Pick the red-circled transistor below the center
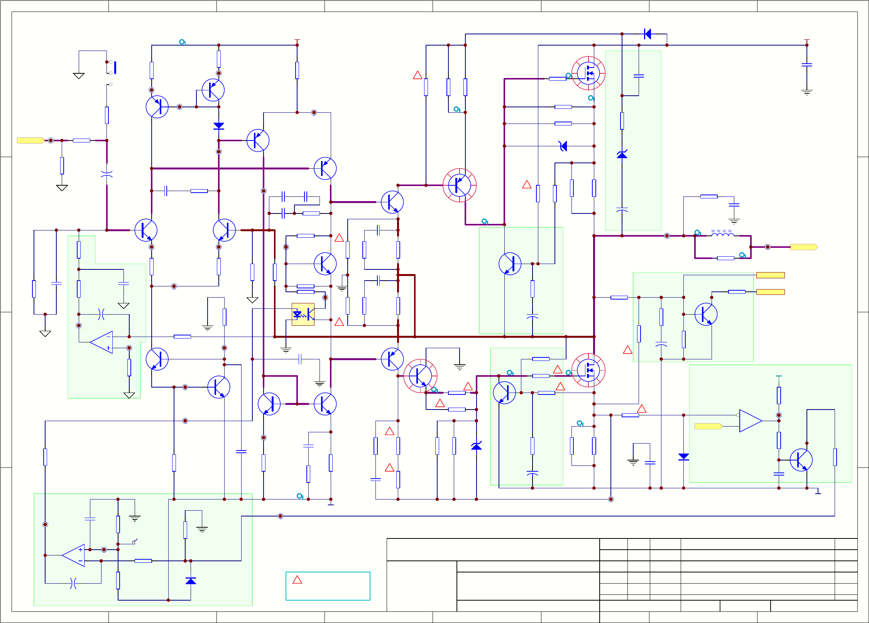The width and height of the screenshot is (869, 623). point(420,376)
